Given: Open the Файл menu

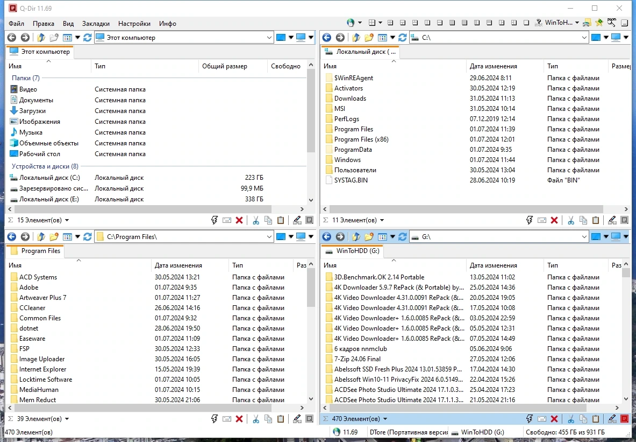Looking at the screenshot, I should coord(16,24).
